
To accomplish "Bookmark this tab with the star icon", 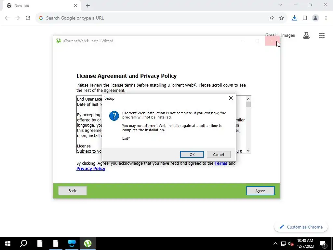I will point(282,18).
